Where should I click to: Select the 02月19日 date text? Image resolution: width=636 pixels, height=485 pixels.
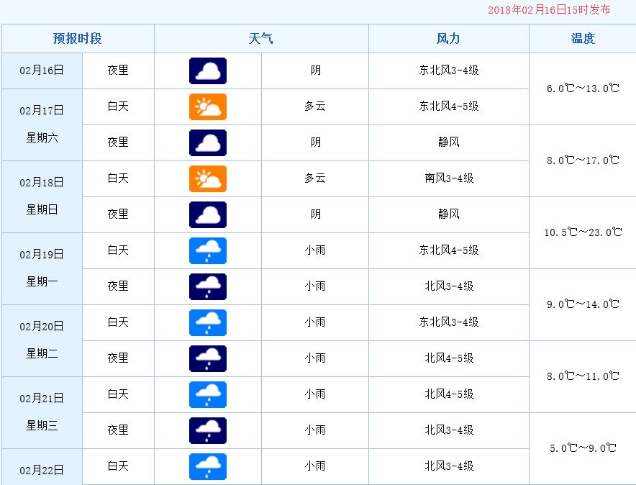pos(42,254)
